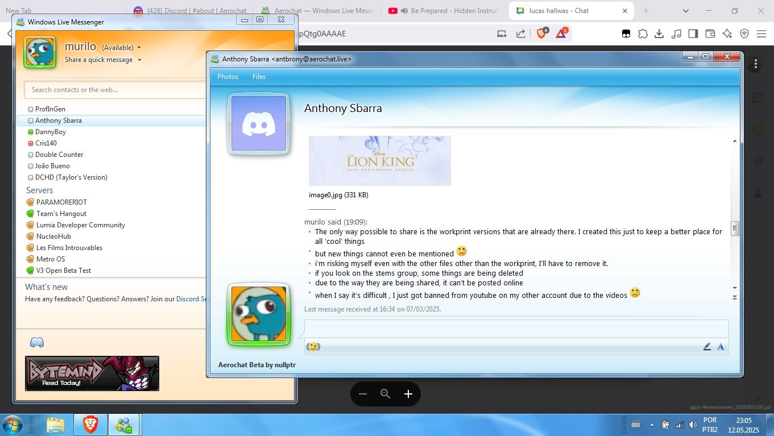Select contact Cris140
This screenshot has height=436, width=774.
coord(46,143)
